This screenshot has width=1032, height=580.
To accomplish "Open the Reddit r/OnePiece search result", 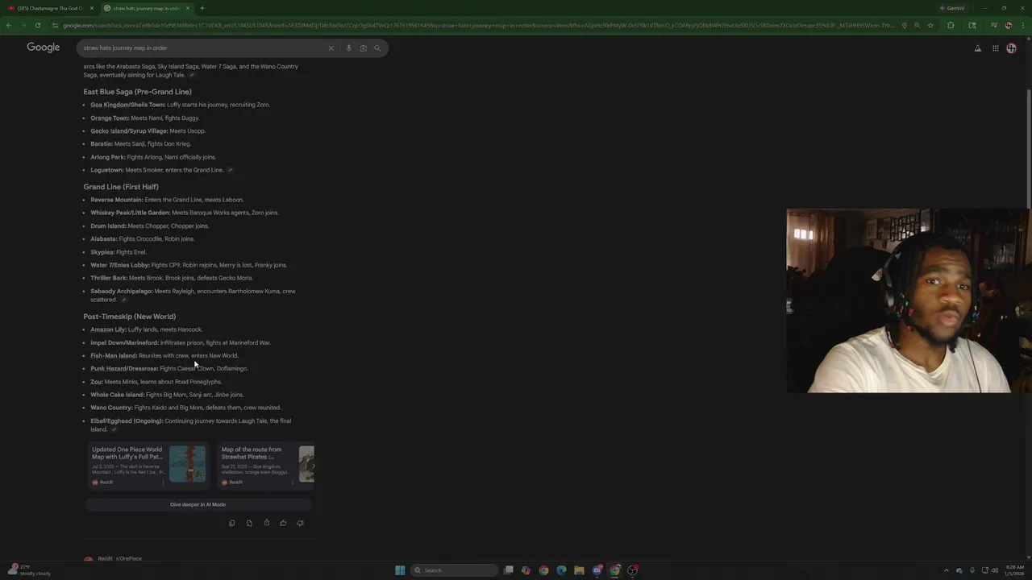I will (x=119, y=558).
